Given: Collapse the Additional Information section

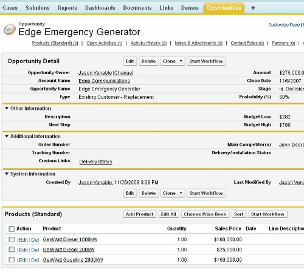Looking at the screenshot, I should pyautogui.click(x=7, y=136).
